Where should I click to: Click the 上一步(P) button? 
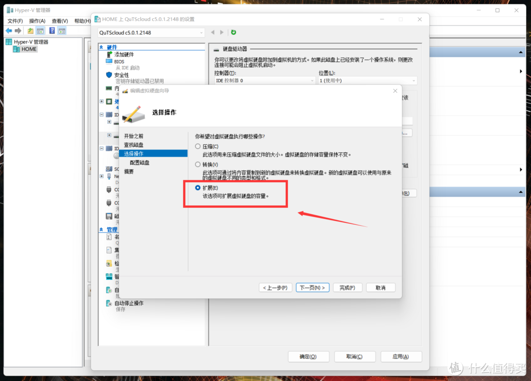(275, 288)
